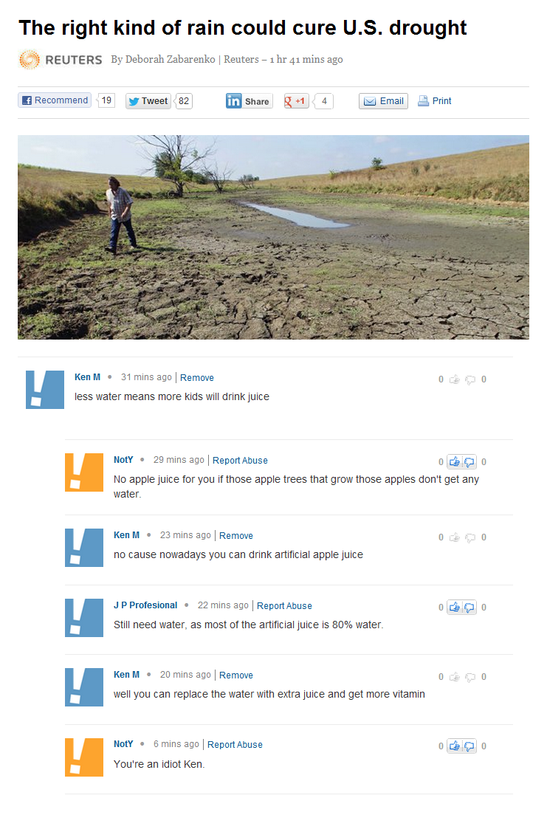Tweet this article on Twitter
The height and width of the screenshot is (815, 547).
[148, 101]
